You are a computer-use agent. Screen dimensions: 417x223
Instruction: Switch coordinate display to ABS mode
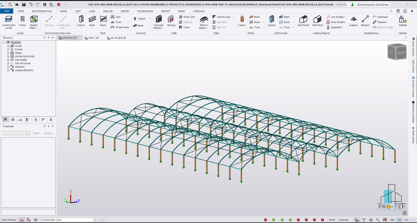point(392,220)
